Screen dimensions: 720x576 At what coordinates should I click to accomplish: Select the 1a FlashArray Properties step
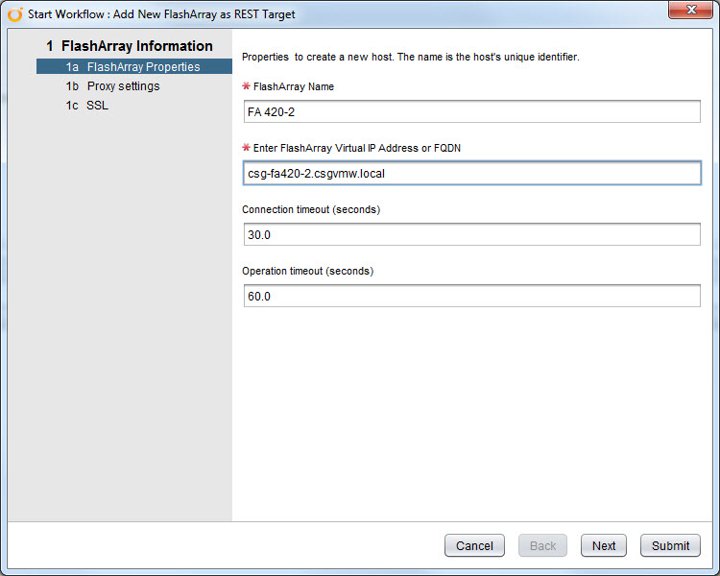tap(134, 66)
